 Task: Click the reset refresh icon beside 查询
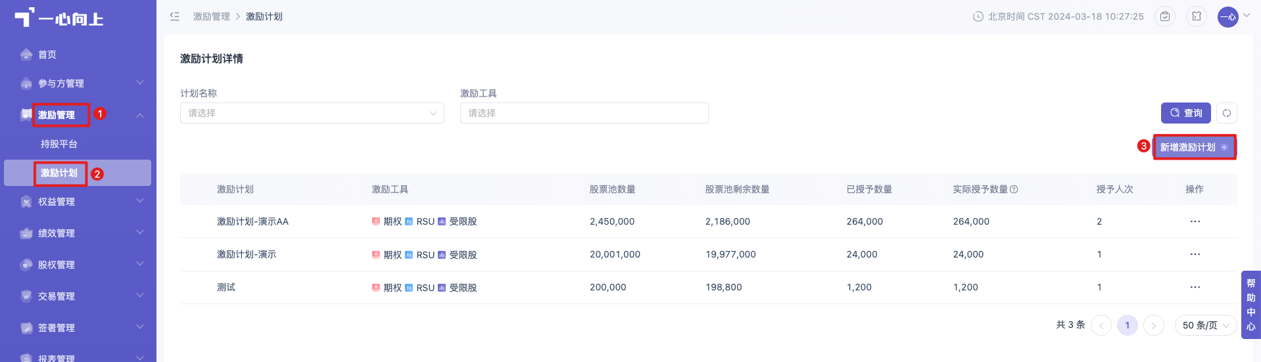tap(1227, 113)
